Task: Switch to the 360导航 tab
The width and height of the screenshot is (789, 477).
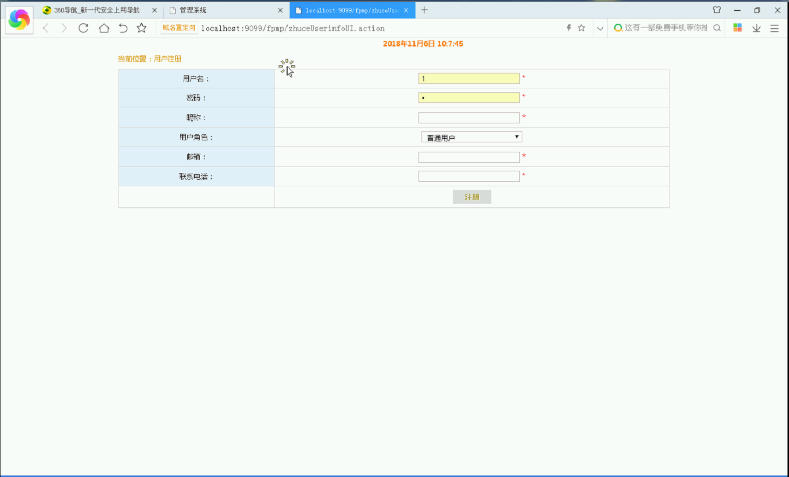Action: pyautogui.click(x=97, y=10)
